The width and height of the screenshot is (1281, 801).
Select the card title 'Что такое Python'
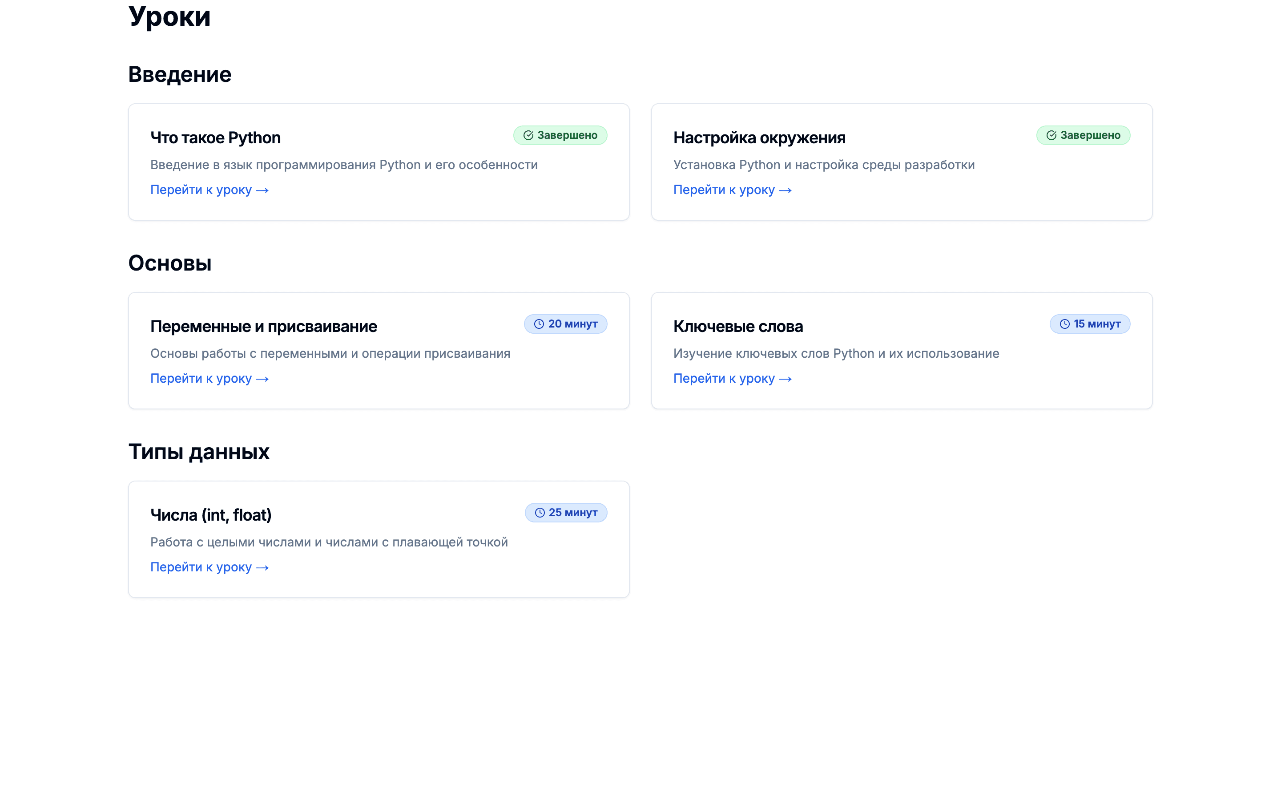tap(215, 138)
